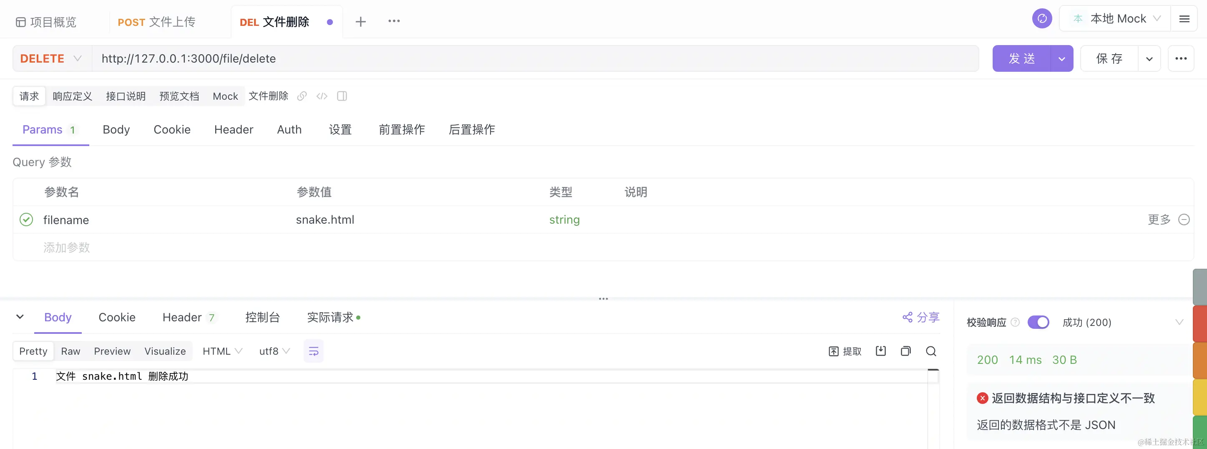This screenshot has height=449, width=1207.
Task: Remove the filename parameter with the minus icon
Action: tap(1184, 219)
